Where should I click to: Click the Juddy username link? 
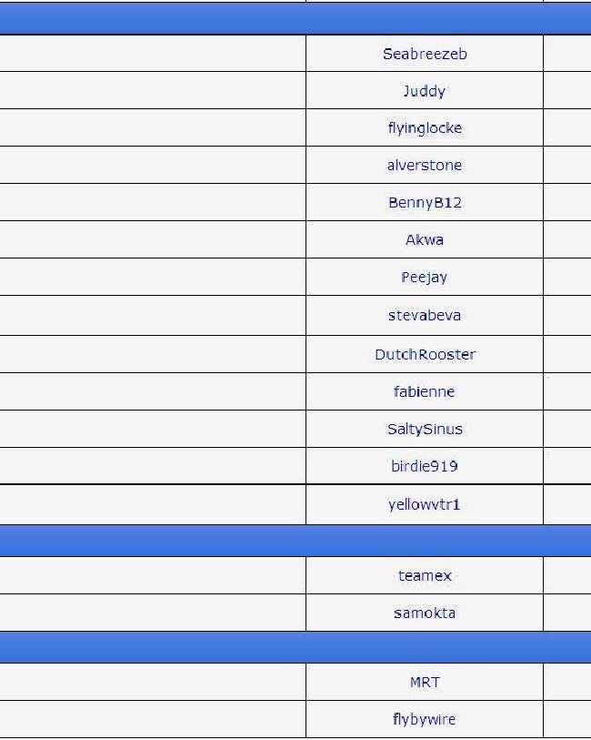[425, 91]
